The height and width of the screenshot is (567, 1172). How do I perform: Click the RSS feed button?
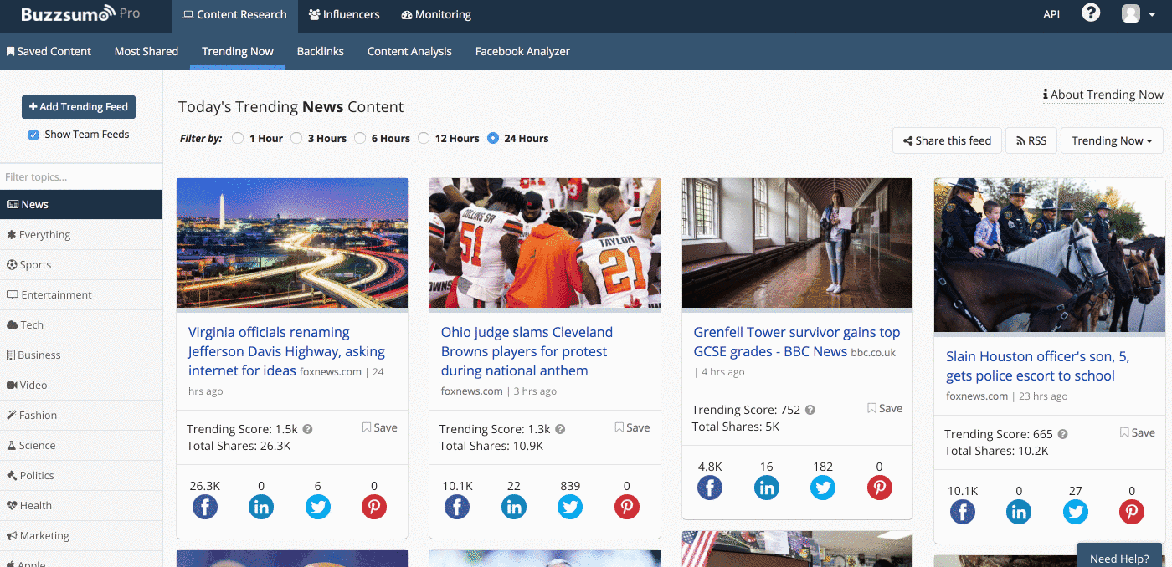tap(1031, 140)
